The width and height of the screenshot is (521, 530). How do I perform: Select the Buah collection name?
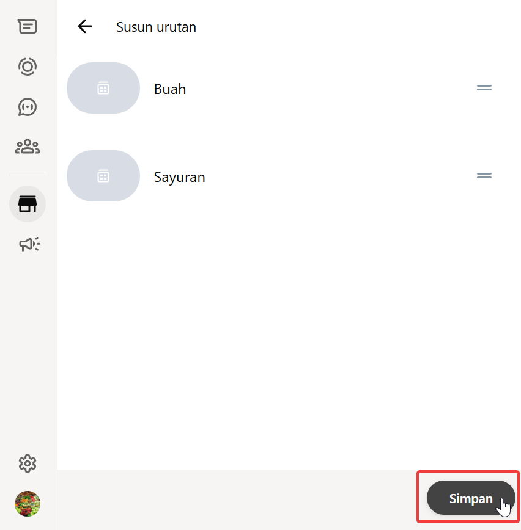(x=170, y=89)
